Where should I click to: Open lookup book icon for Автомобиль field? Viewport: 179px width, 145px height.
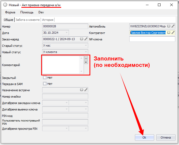169,26
